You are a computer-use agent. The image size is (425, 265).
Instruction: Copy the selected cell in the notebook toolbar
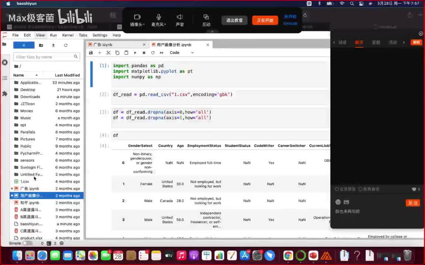point(117,53)
